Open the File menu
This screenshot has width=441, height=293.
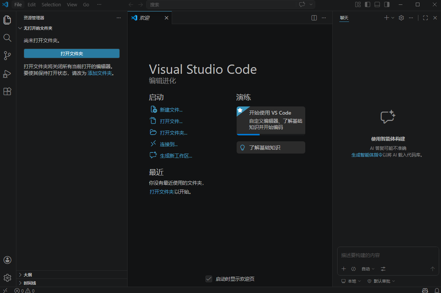[18, 4]
